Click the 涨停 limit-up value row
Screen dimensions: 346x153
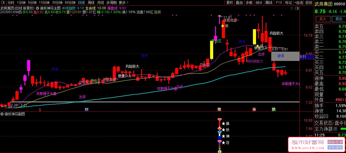point(330,79)
